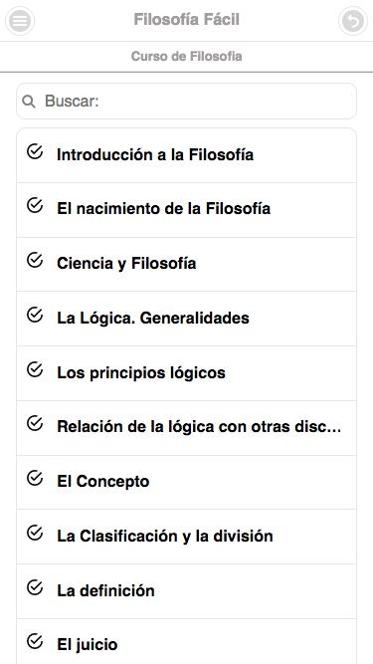This screenshot has width=373, height=664.
Task: Click checkmark icon beside Ciencia y Filosofía
Action: (x=35, y=260)
